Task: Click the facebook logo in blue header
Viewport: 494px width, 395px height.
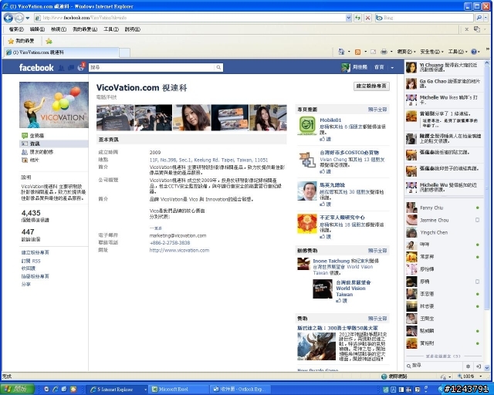Action: coord(36,67)
